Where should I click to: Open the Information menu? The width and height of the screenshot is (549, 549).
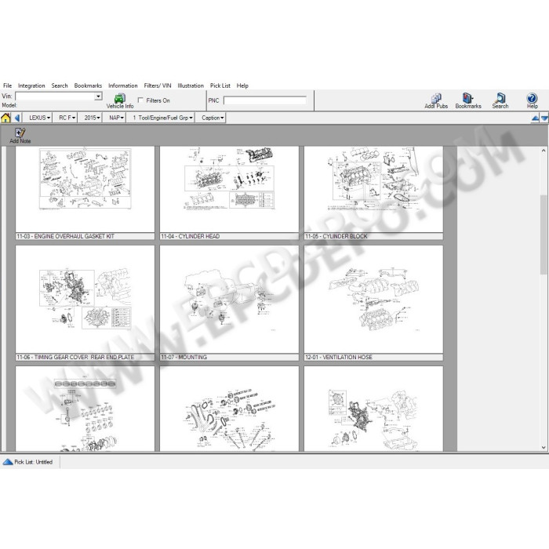pos(123,85)
